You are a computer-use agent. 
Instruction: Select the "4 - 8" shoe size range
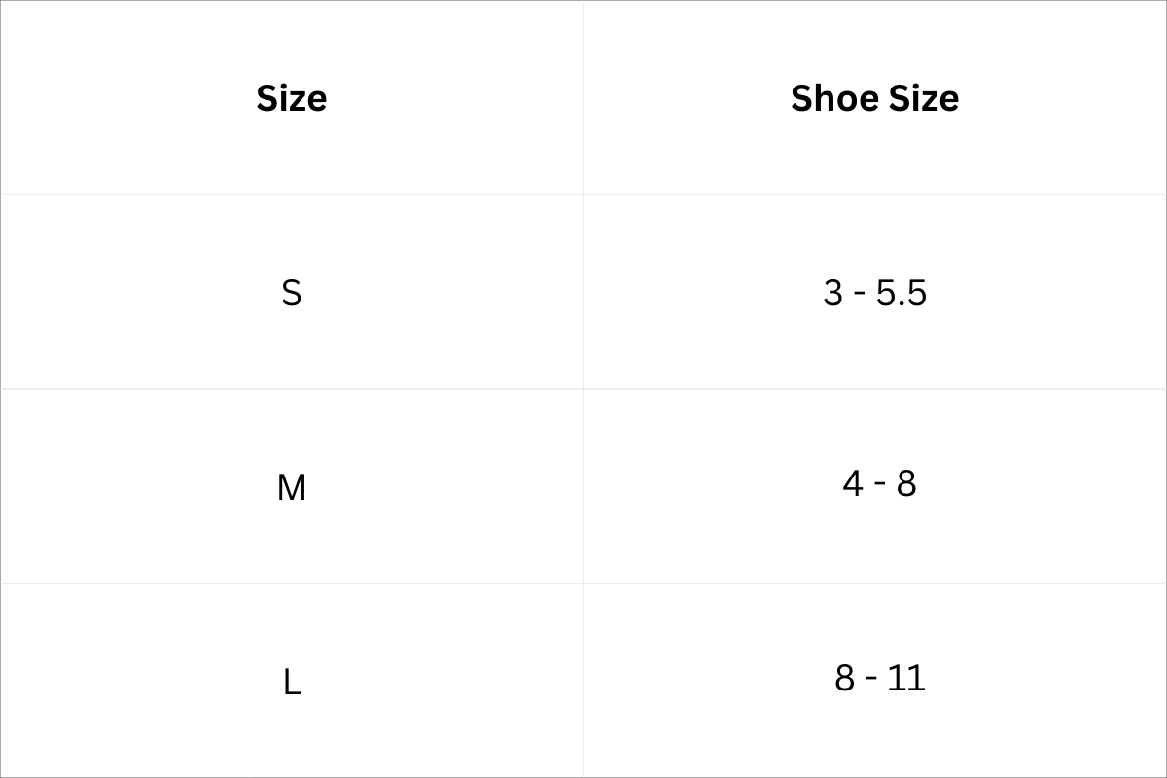(879, 483)
